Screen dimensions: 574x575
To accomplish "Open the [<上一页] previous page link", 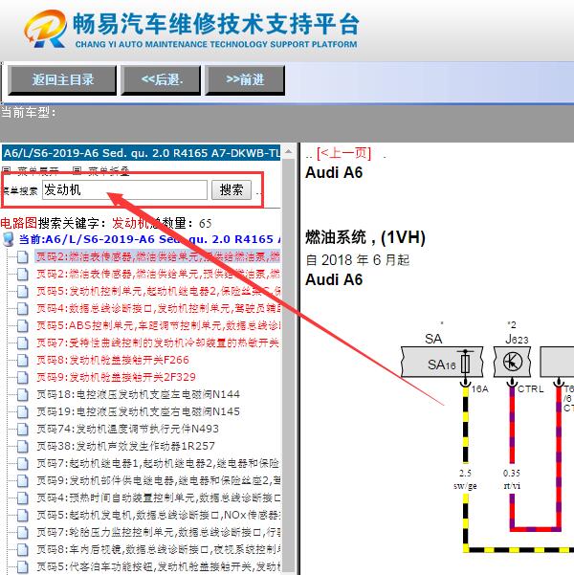I will 343,153.
